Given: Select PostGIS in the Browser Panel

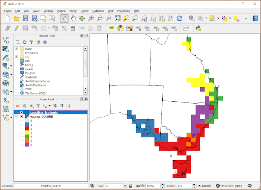Looking at the screenshot, I should click(30, 73).
